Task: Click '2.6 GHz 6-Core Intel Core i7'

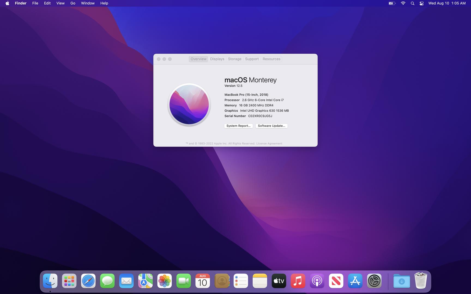Action: click(x=263, y=100)
